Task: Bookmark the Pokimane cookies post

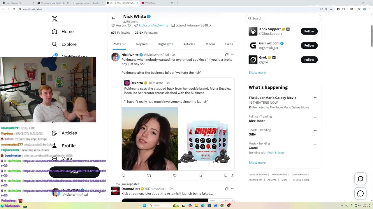Action: (x=226, y=175)
